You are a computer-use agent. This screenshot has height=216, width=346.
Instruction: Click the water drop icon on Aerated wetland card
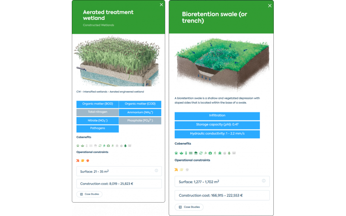click(125, 146)
